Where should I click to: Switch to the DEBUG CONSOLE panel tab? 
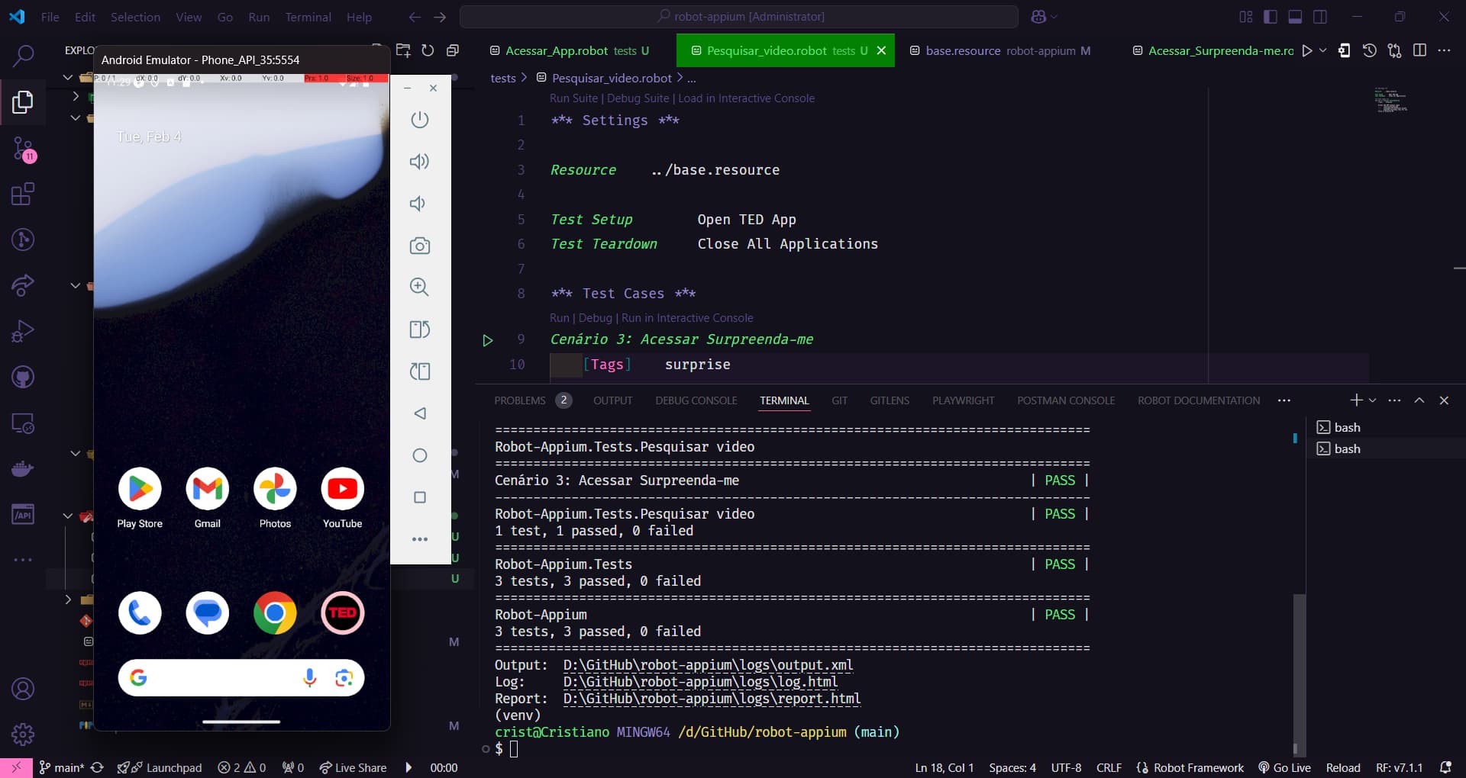click(x=696, y=400)
